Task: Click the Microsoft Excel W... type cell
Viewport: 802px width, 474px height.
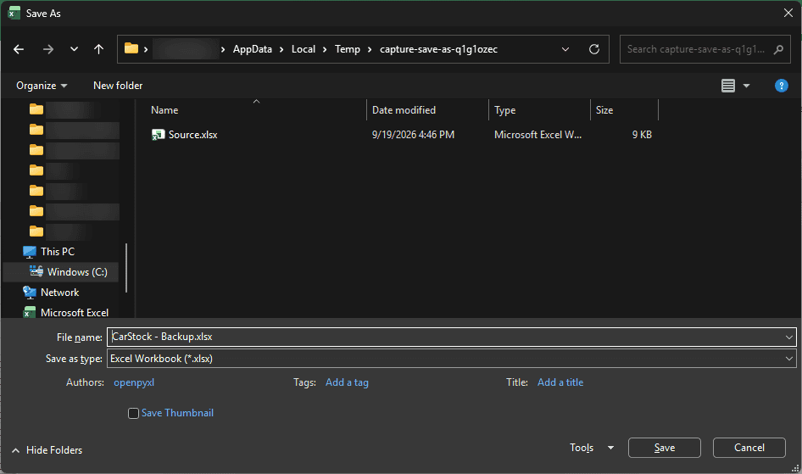Action: [537, 135]
